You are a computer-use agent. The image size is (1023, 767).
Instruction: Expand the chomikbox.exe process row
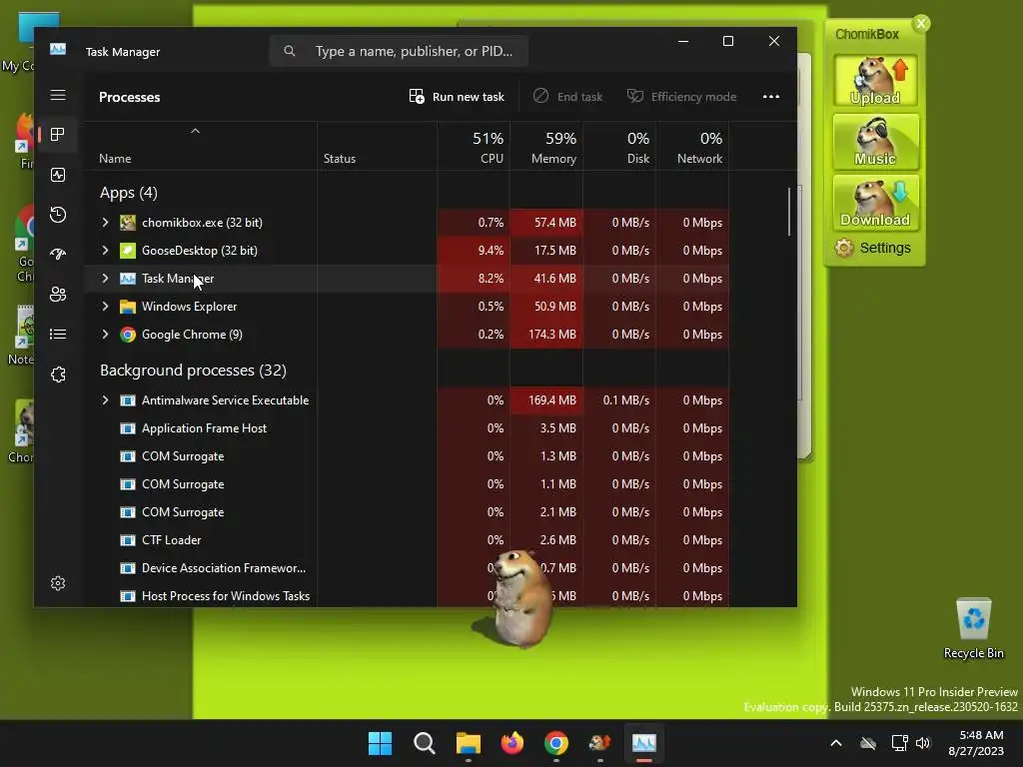point(105,223)
